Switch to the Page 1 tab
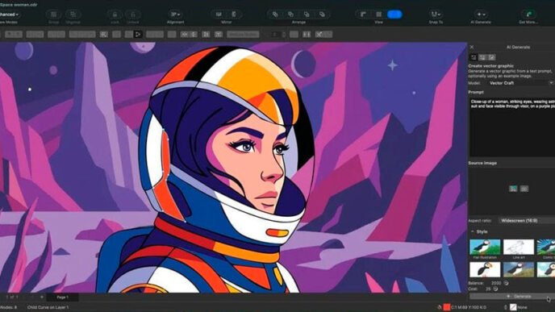555x312 pixels. 63,297
